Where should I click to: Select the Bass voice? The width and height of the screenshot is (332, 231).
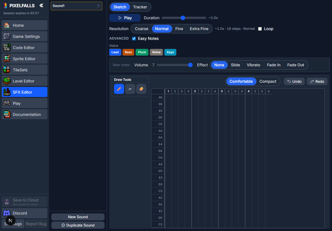click(128, 52)
